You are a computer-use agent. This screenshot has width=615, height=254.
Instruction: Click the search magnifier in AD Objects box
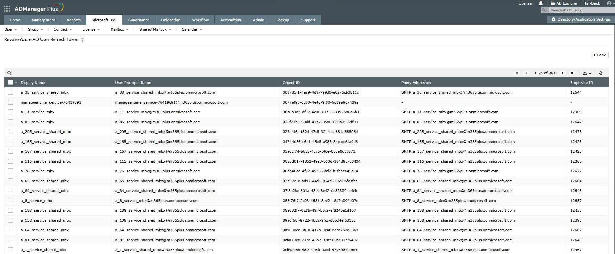coord(544,10)
